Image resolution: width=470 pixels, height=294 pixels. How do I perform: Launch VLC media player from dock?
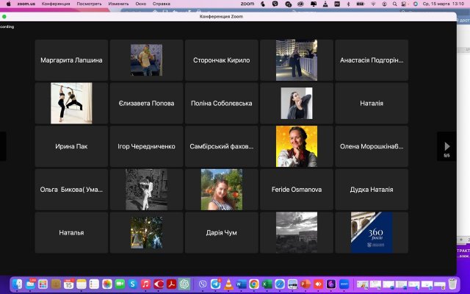pyautogui.click(x=228, y=284)
